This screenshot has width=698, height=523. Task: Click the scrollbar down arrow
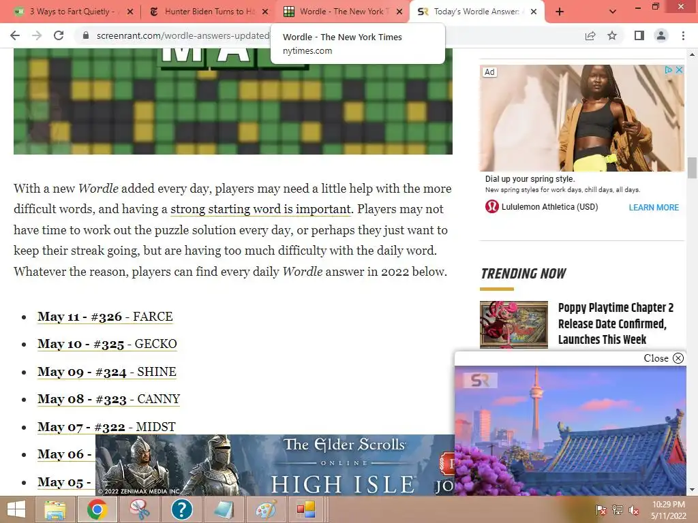click(692, 490)
